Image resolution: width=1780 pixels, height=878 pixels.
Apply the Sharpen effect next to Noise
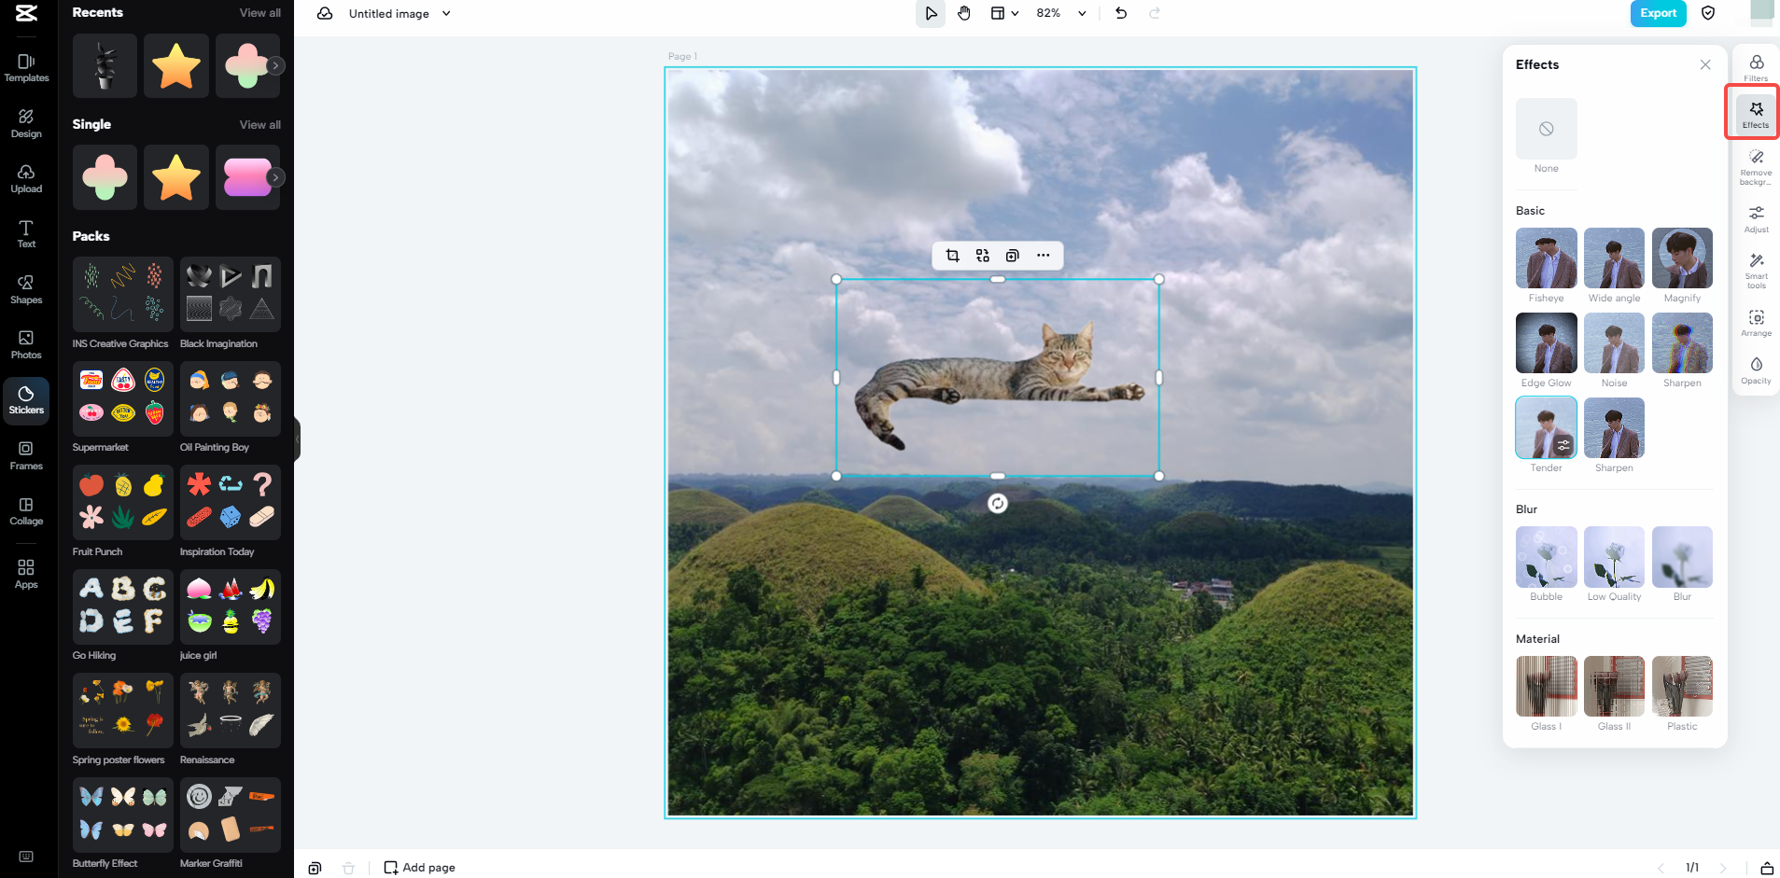coord(1683,343)
